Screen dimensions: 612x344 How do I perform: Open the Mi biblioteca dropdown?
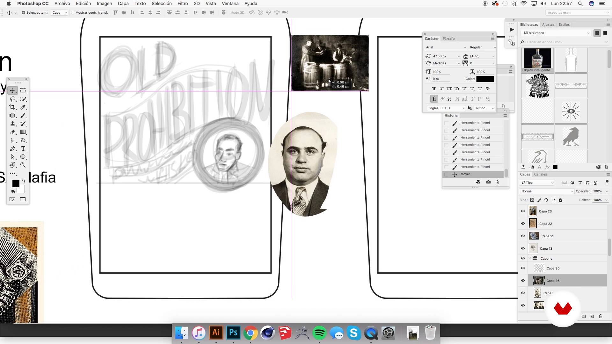point(556,33)
